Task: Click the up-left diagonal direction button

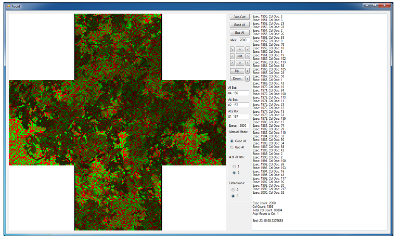Action: coord(232,50)
